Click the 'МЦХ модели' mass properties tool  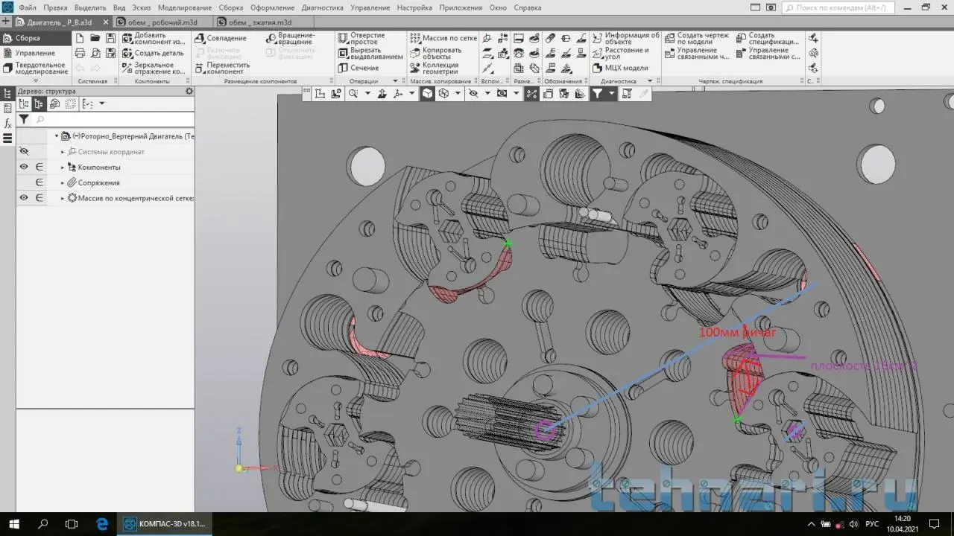pyautogui.click(x=620, y=68)
